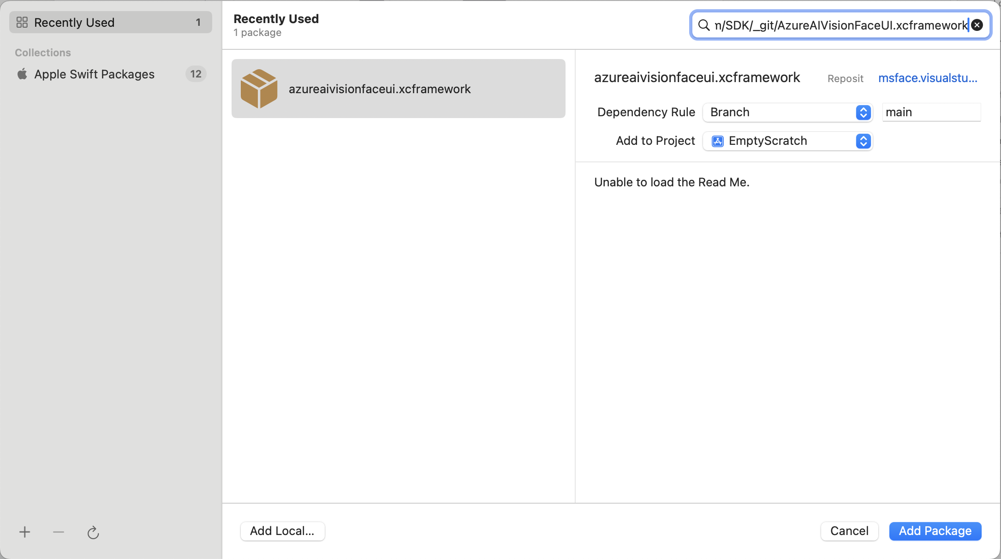Click the Recently Used sidebar icon
The height and width of the screenshot is (559, 1001).
click(22, 22)
